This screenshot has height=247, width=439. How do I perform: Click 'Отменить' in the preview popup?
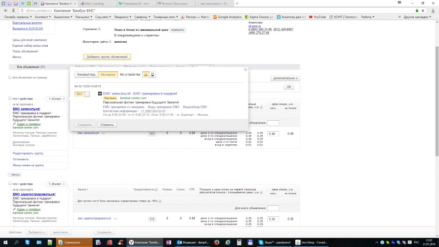[x=107, y=125]
